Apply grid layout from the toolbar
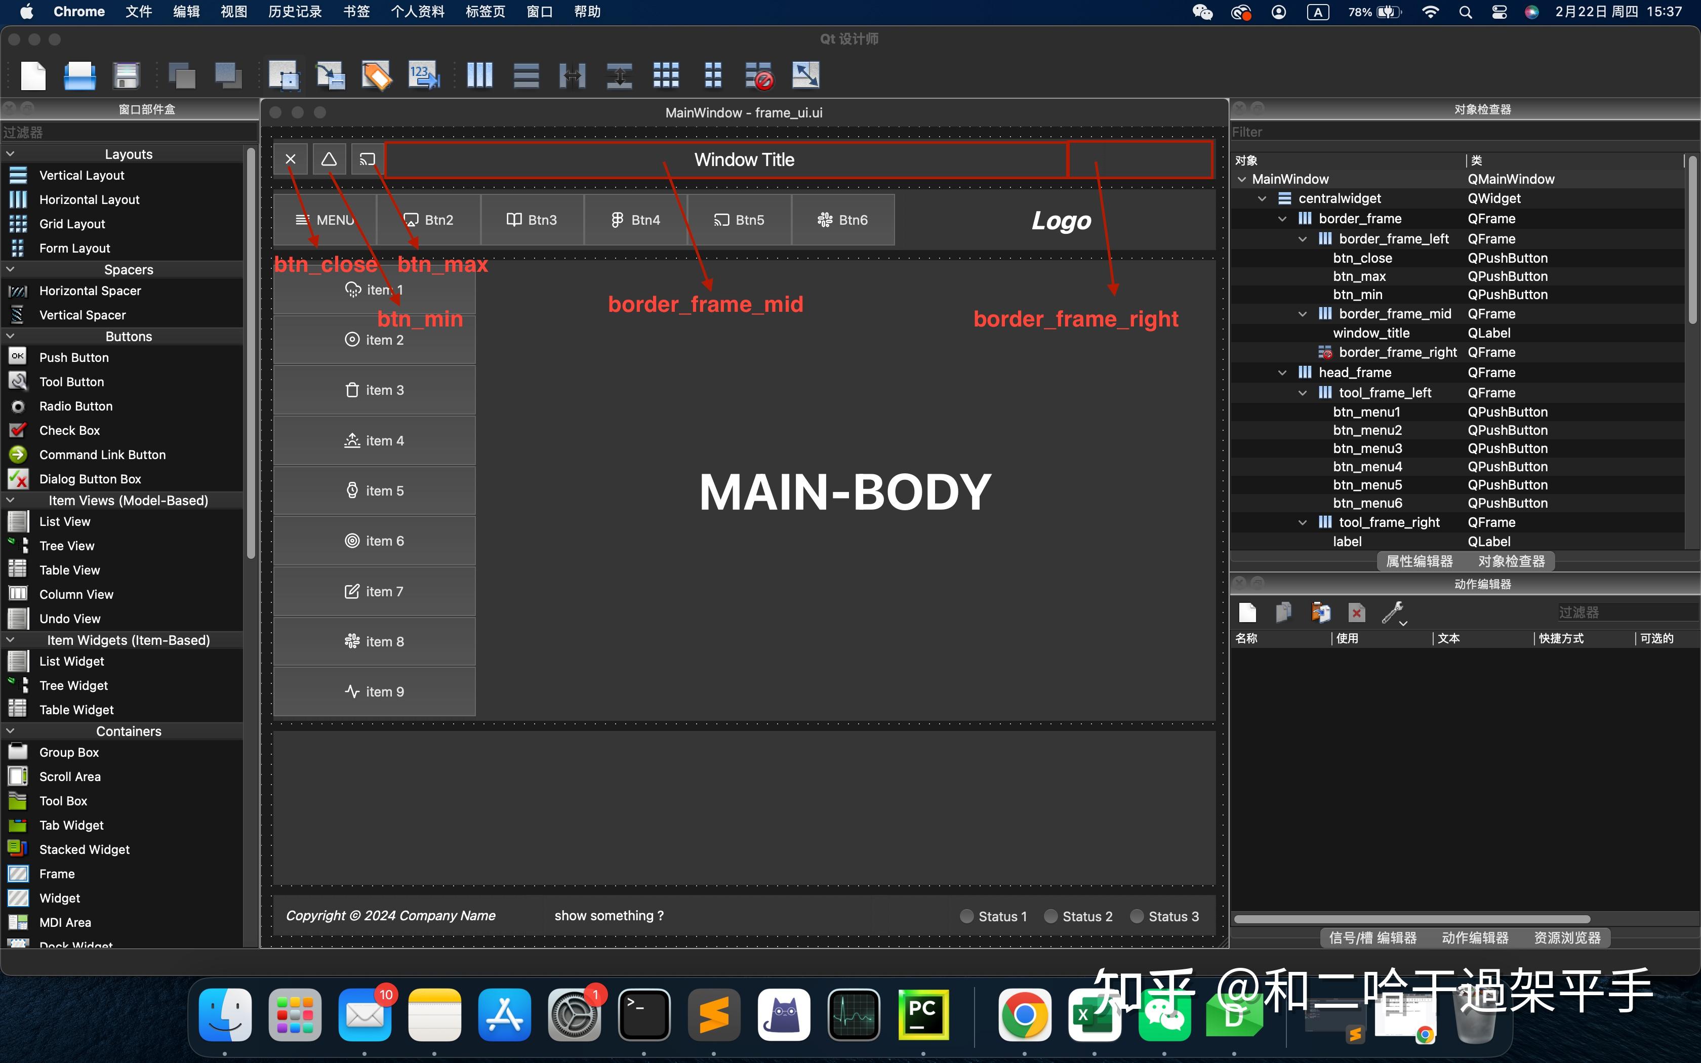 click(x=666, y=75)
